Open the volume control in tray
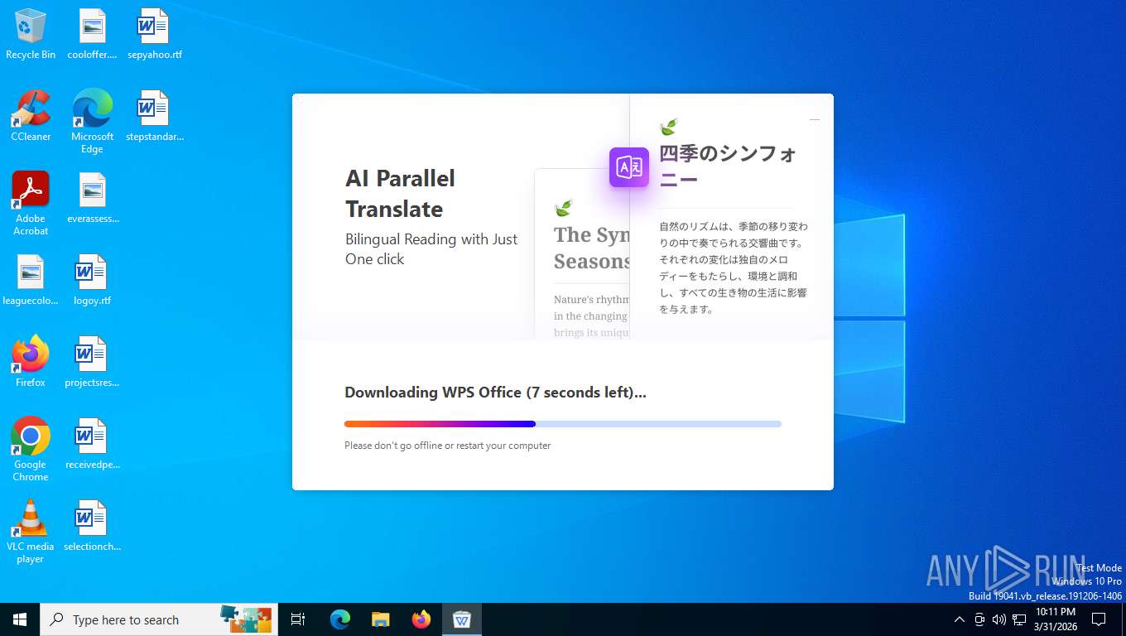 [998, 619]
